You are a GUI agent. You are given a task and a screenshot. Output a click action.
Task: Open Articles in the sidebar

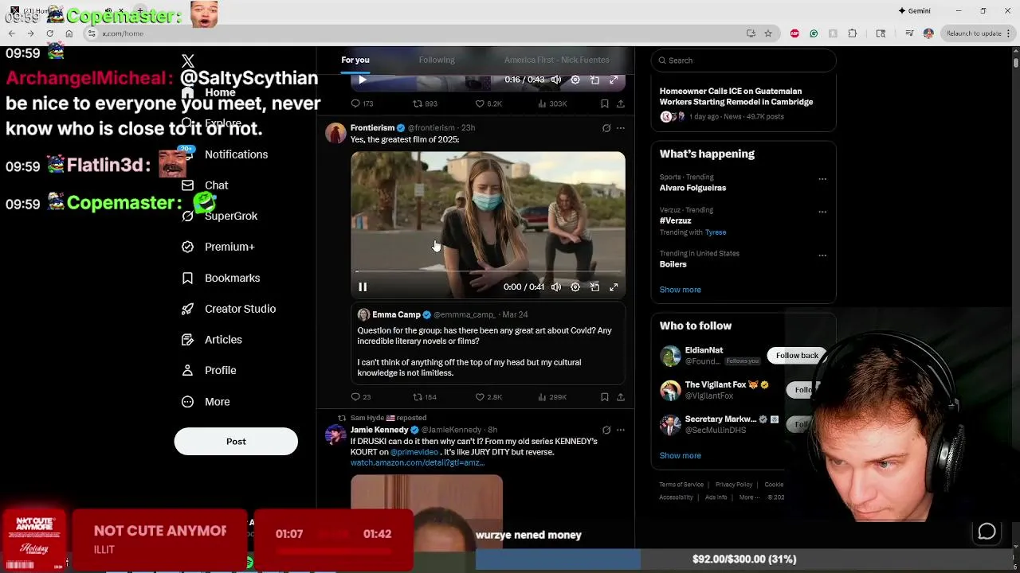(223, 340)
